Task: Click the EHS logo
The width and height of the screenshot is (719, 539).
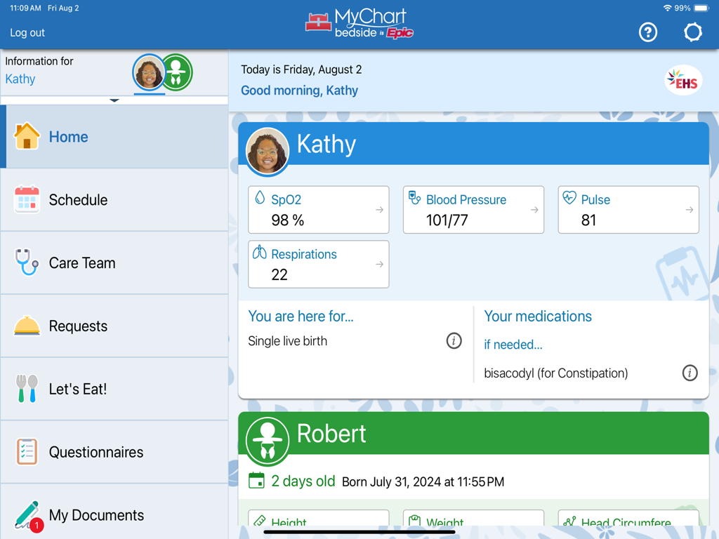Action: coord(683,80)
